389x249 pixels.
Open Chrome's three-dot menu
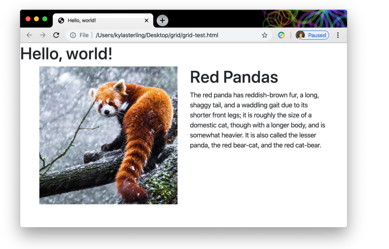pyautogui.click(x=338, y=35)
